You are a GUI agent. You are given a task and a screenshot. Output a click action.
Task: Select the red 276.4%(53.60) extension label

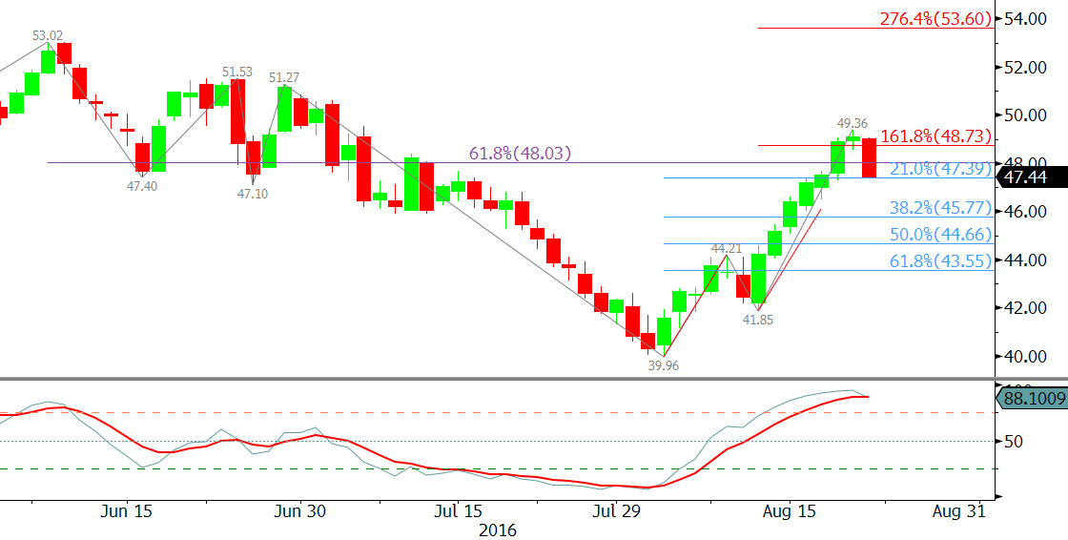pyautogui.click(x=935, y=19)
